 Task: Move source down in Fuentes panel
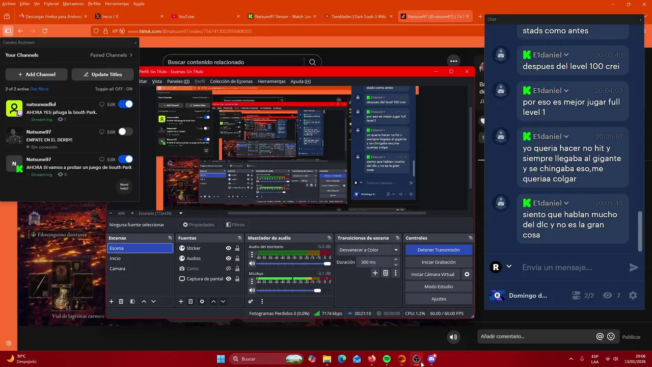(x=223, y=301)
